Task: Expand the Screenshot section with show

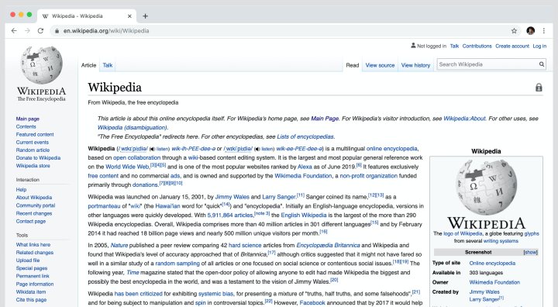Action: (x=530, y=252)
